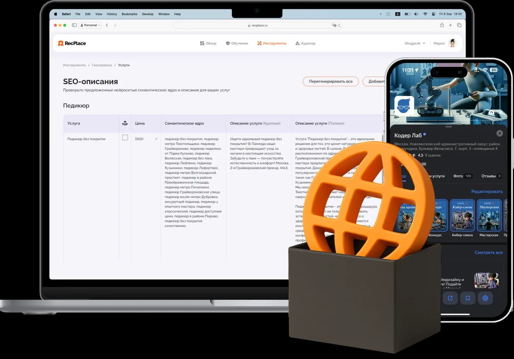Toggle the Safari sidebar icon
The width and height of the screenshot is (514, 359).
[x=74, y=25]
